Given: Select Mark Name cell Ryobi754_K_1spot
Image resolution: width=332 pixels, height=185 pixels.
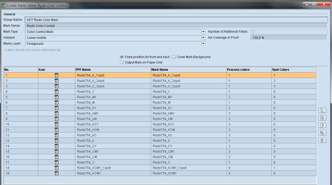Looking at the screenshot, I should (x=189, y=75).
